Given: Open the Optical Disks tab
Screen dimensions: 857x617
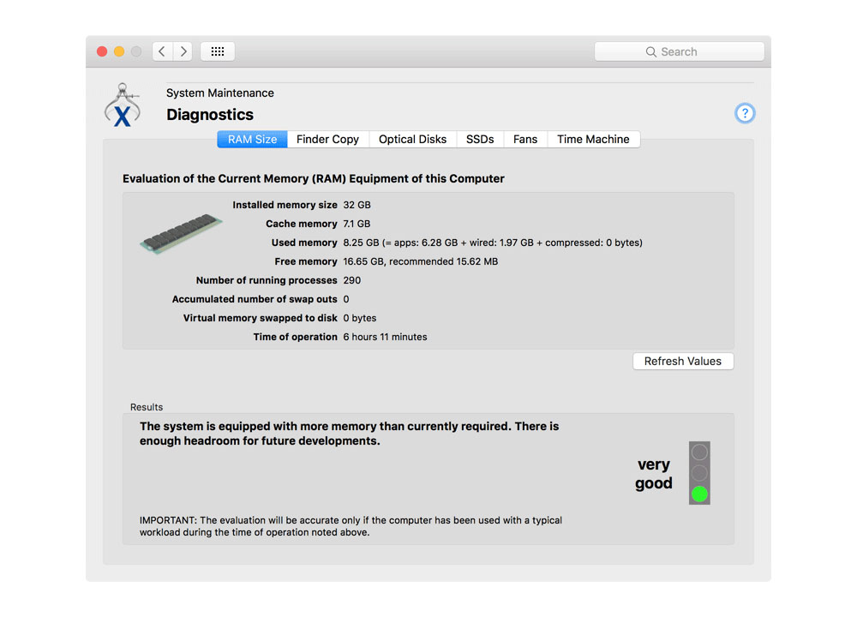Looking at the screenshot, I should [x=412, y=139].
